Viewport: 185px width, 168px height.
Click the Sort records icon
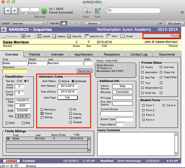(x=98, y=10)
